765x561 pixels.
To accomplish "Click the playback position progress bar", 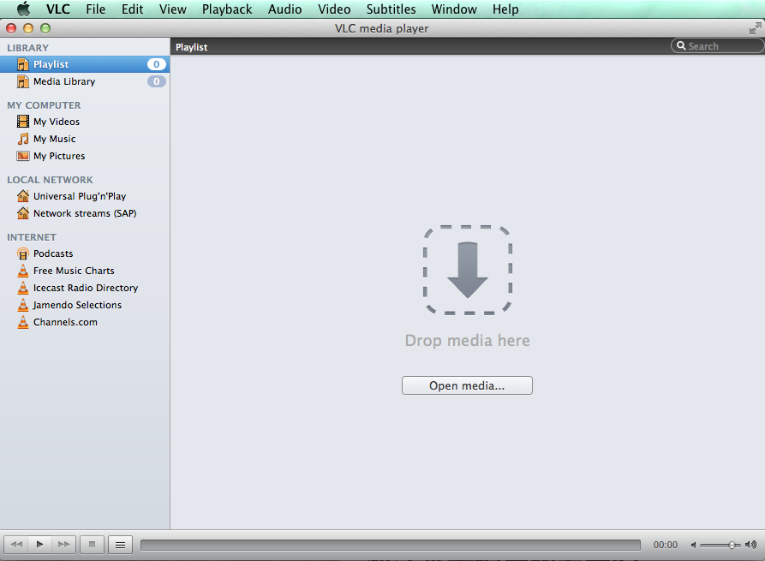I will click(x=391, y=545).
